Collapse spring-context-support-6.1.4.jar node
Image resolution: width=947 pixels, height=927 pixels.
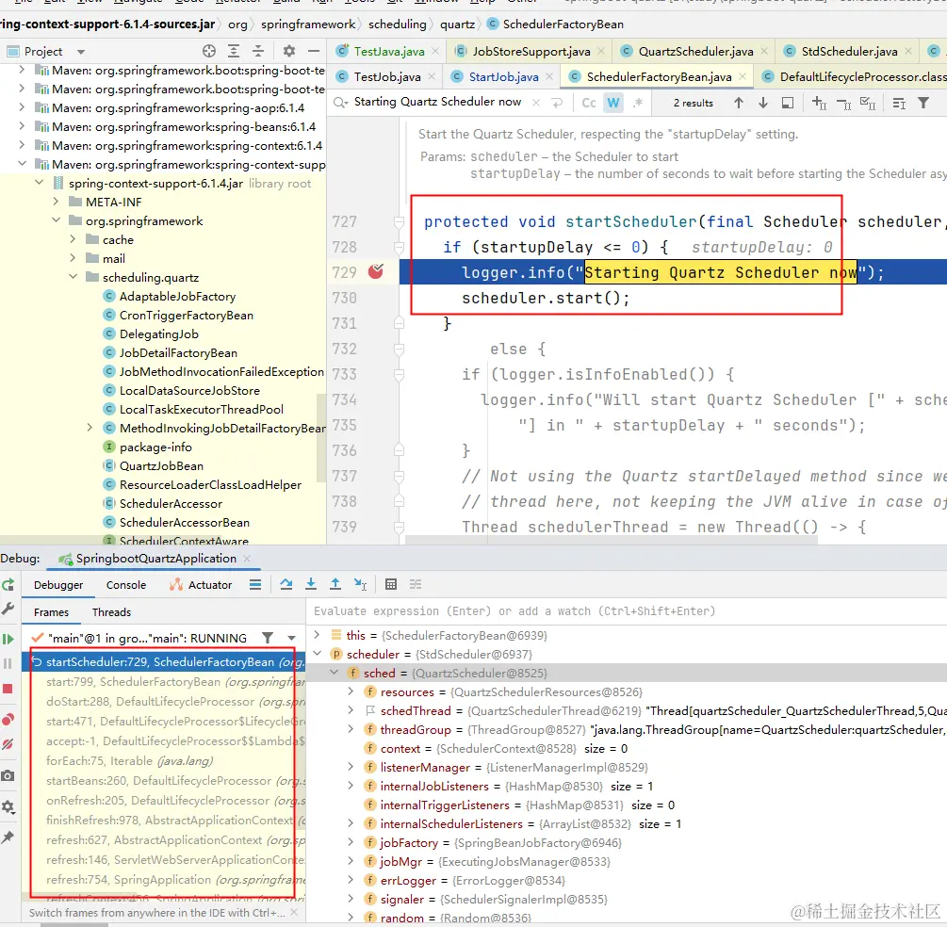[x=40, y=183]
